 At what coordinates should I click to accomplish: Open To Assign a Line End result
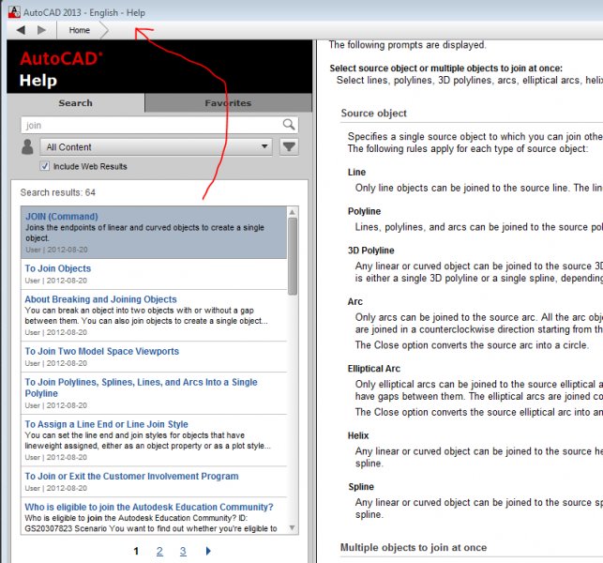click(107, 424)
